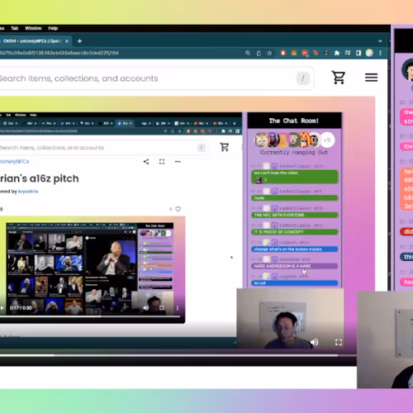413x413 pixels.
Task: Favorite the NFT with heart icon
Action: pos(178,209)
